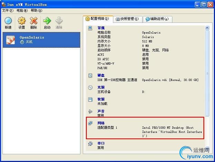
Task: Click the power-off status icon beside 关机
Action: click(22, 42)
